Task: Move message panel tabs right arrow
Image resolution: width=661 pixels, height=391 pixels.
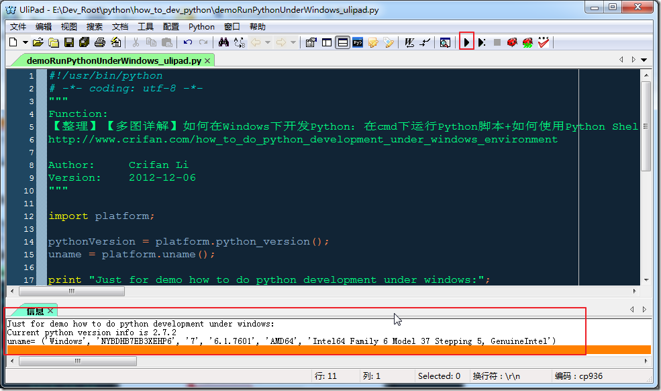Action: click(x=645, y=310)
